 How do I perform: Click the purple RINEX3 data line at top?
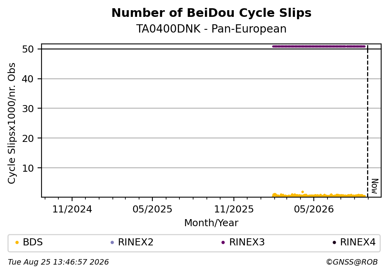point(319,46)
